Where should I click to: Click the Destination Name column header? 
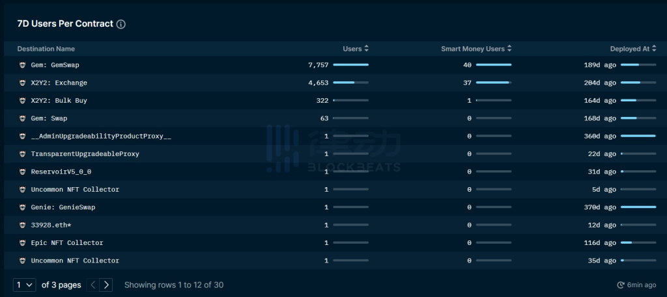pyautogui.click(x=46, y=49)
